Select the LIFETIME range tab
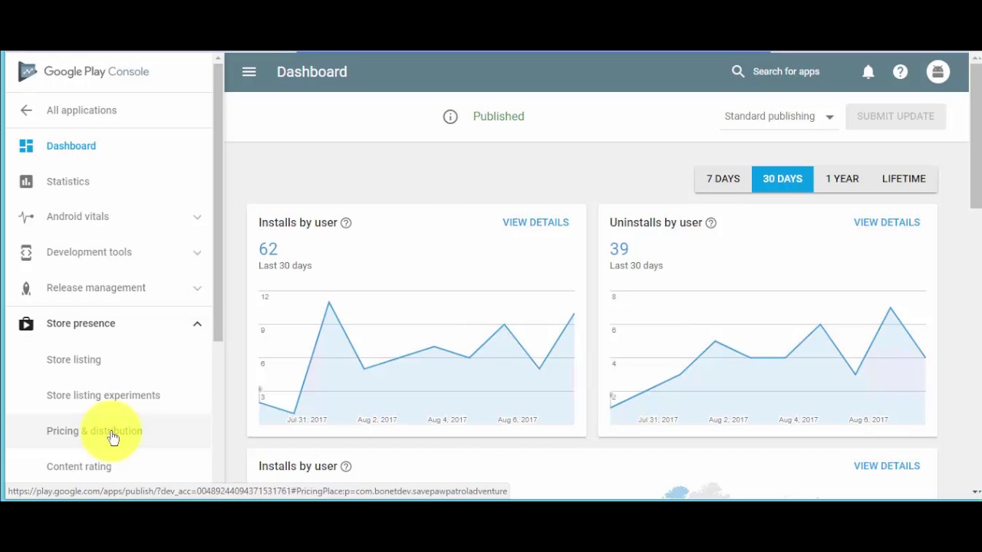Screen dimensions: 982x552 click(904, 179)
